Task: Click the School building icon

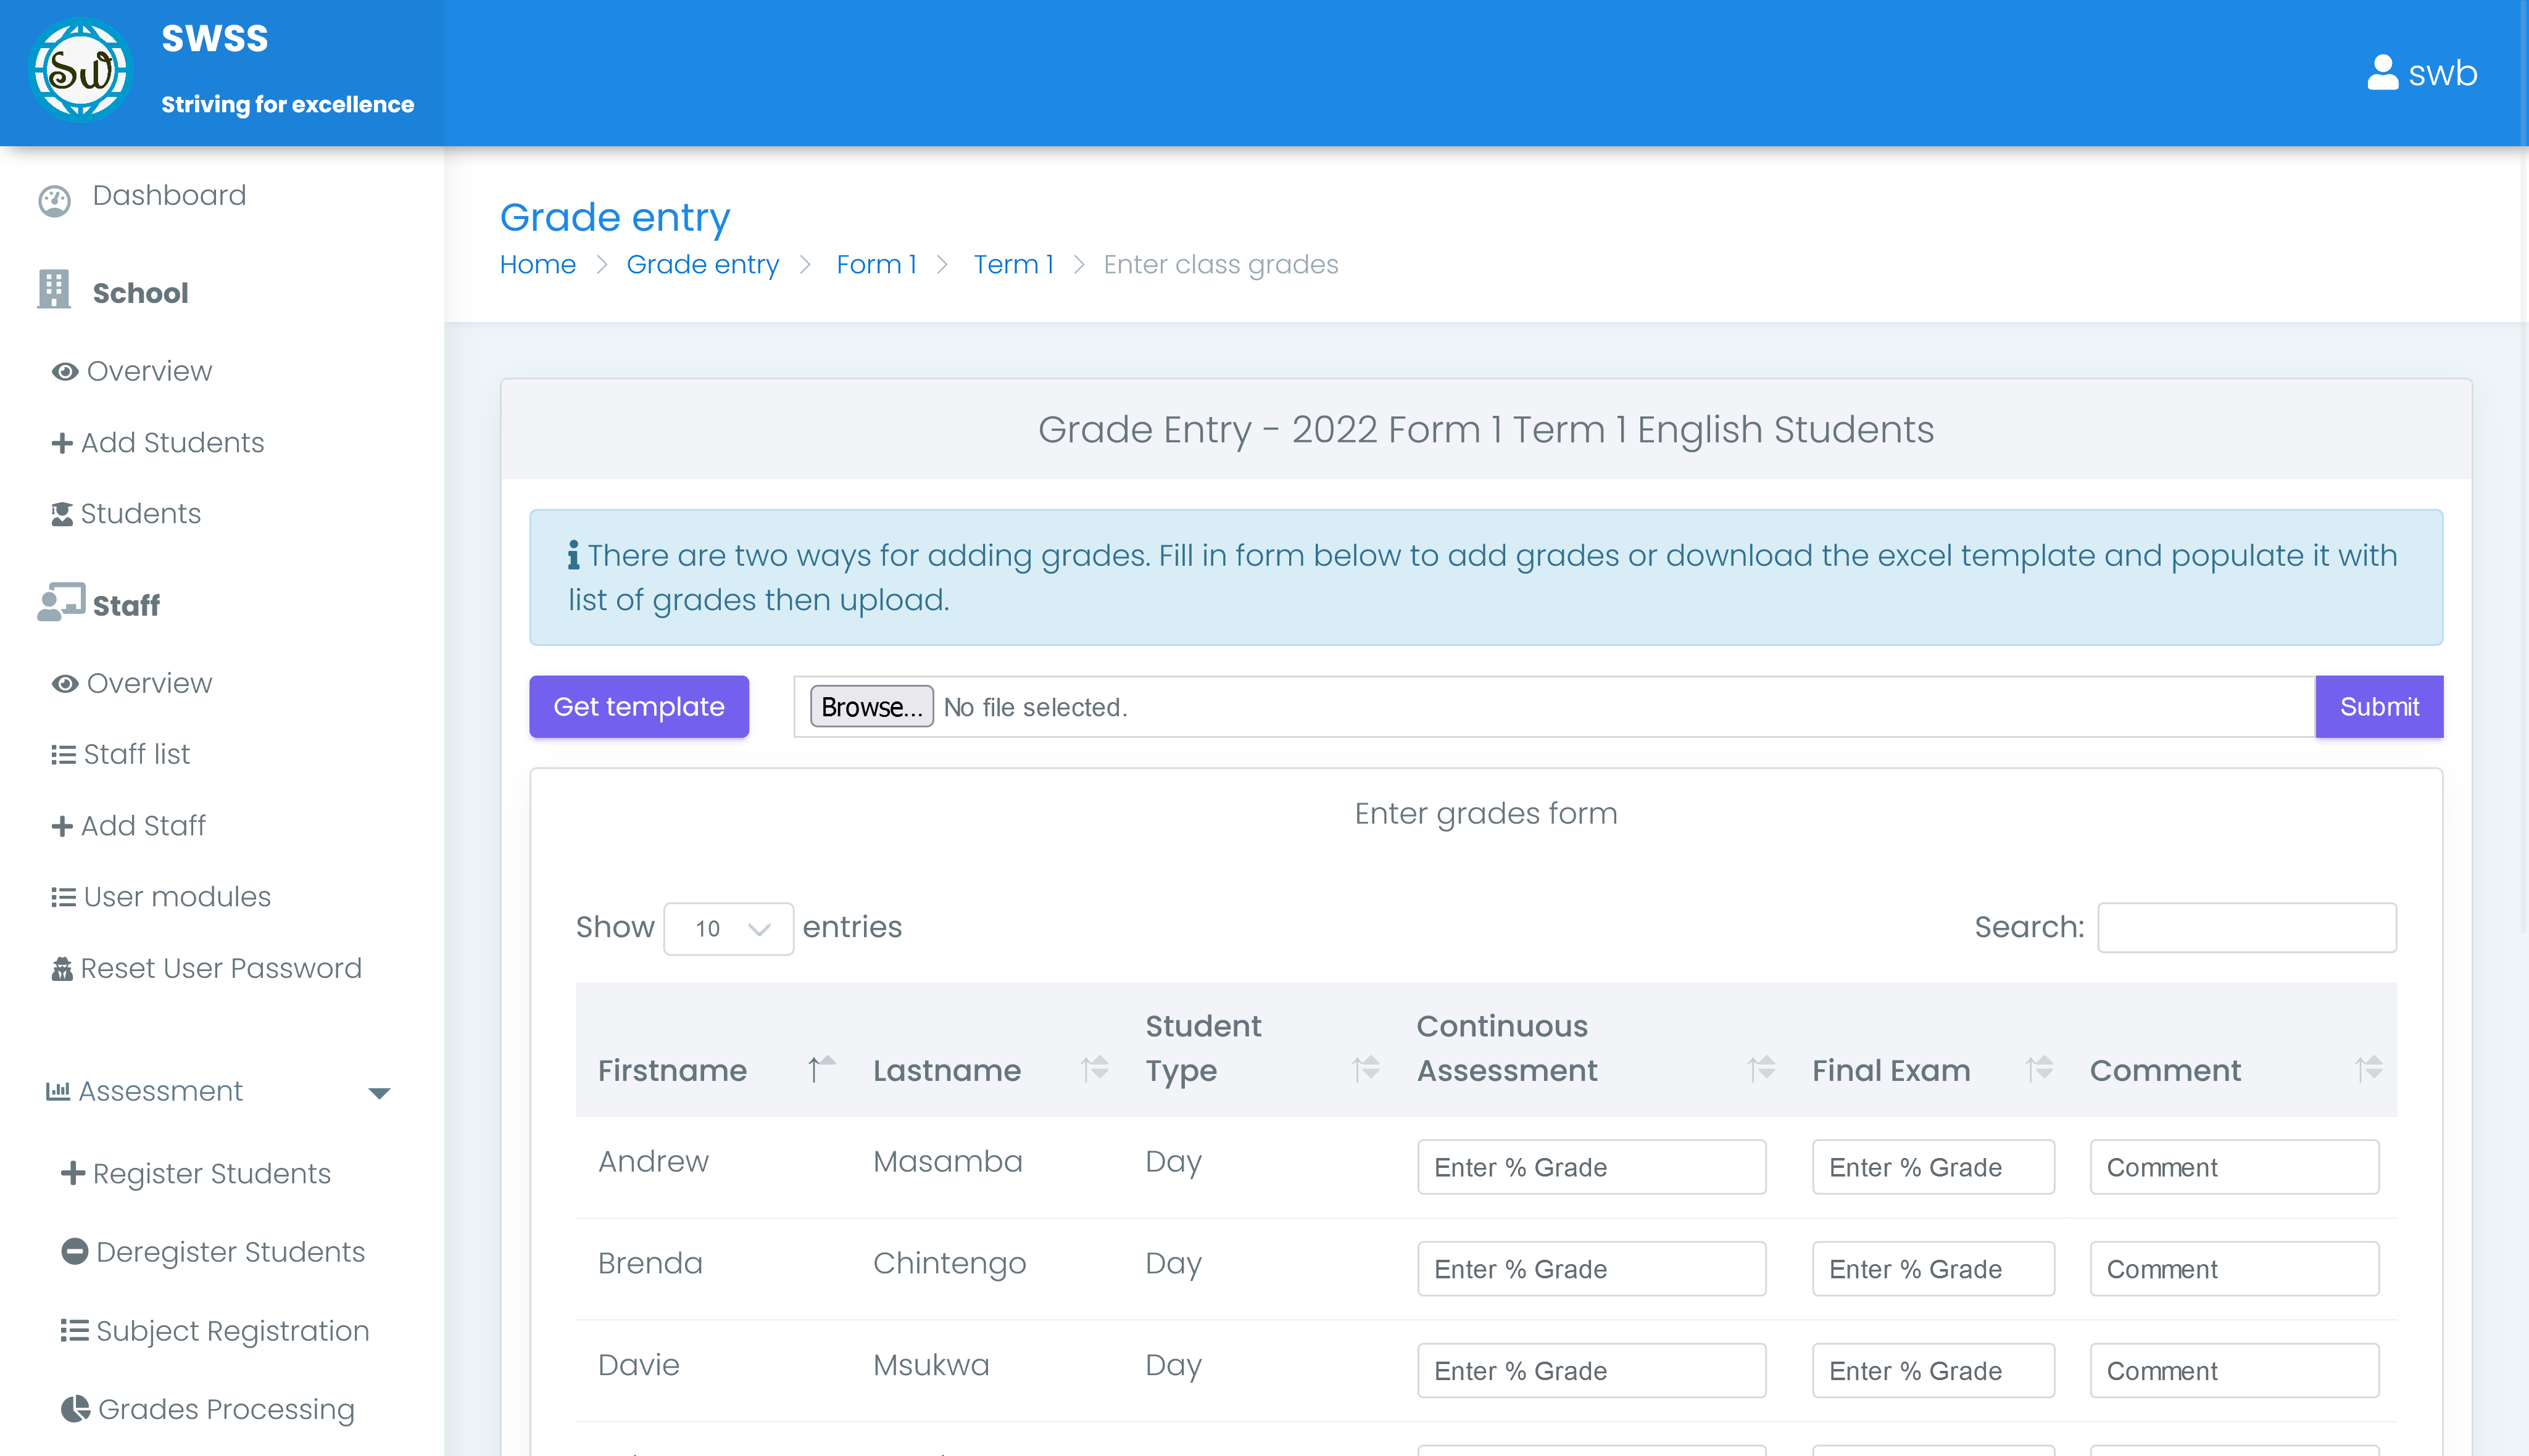Action: click(54, 290)
